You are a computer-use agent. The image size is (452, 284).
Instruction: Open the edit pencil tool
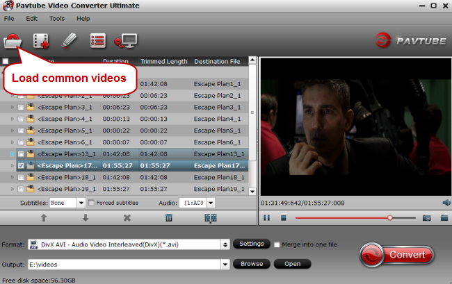(69, 40)
